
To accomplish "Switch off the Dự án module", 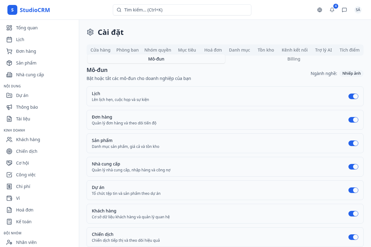I will tap(353, 190).
